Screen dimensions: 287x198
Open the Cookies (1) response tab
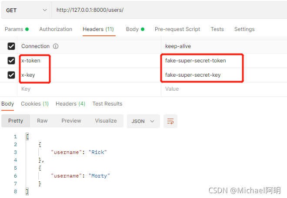click(35, 104)
